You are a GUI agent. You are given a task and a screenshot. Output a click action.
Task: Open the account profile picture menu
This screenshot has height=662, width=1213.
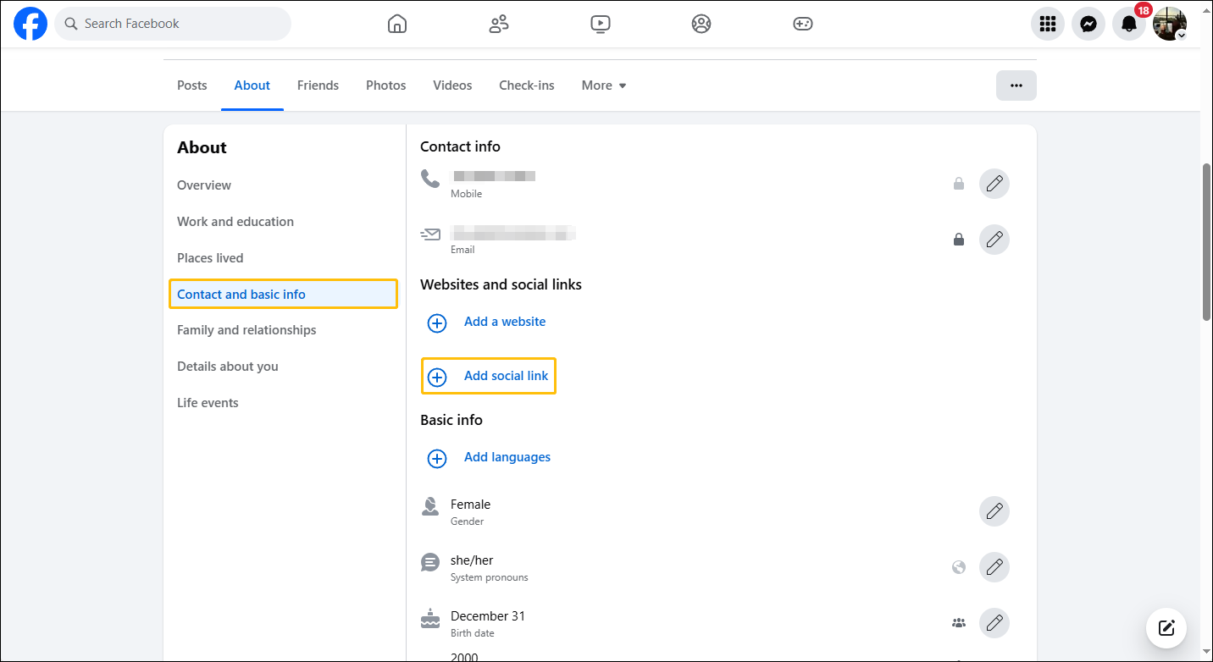coord(1170,24)
